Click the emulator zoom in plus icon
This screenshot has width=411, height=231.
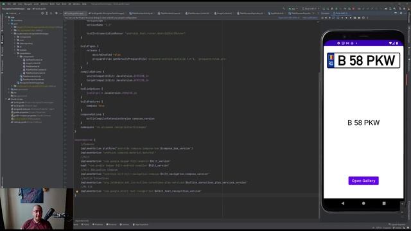click(x=402, y=203)
